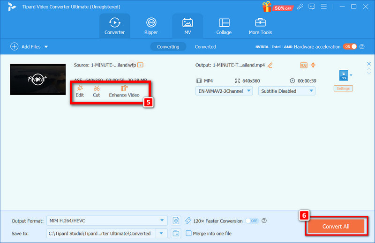Open the Converter tab
The height and width of the screenshot is (243, 375).
(x=114, y=26)
